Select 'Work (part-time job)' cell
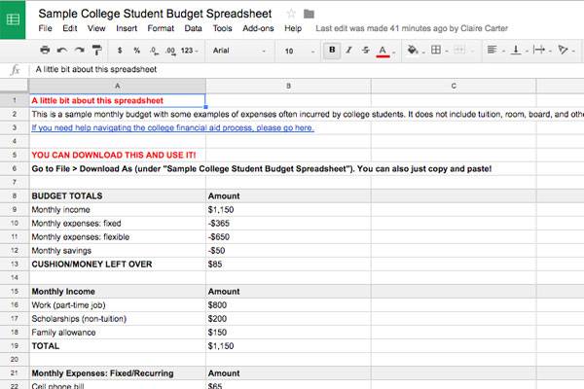The width and height of the screenshot is (584, 389). pos(118,304)
